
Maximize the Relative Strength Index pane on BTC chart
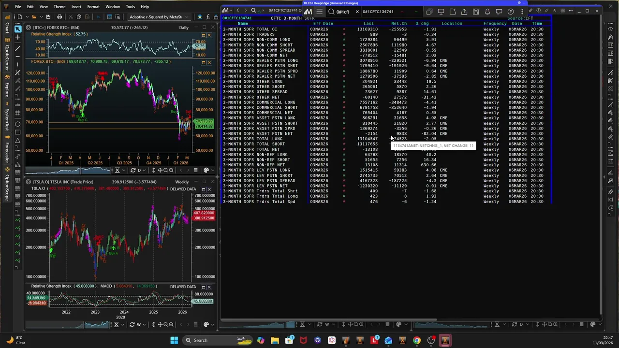pyautogui.click(x=204, y=35)
